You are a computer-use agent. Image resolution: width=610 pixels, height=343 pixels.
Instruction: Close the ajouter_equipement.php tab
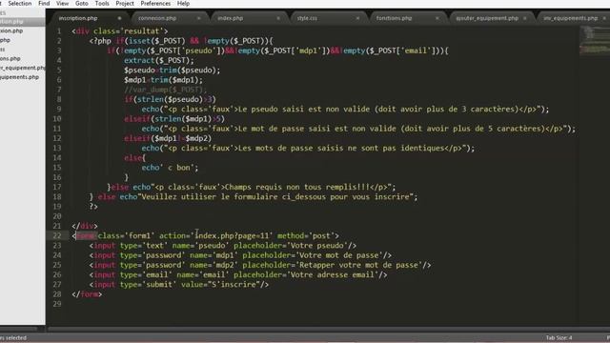(x=525, y=18)
